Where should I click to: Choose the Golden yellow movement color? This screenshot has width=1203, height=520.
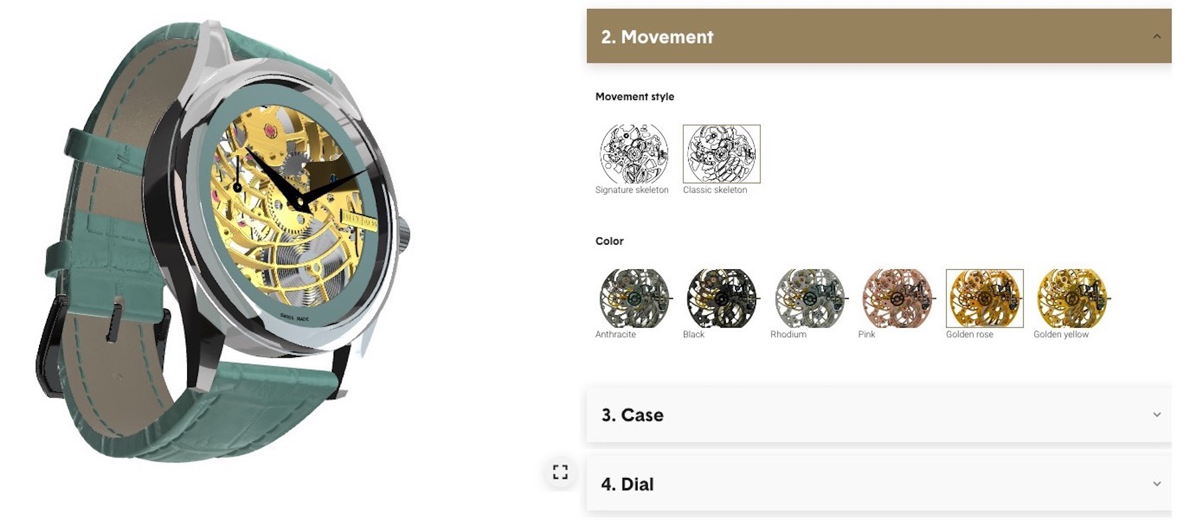pyautogui.click(x=1072, y=298)
